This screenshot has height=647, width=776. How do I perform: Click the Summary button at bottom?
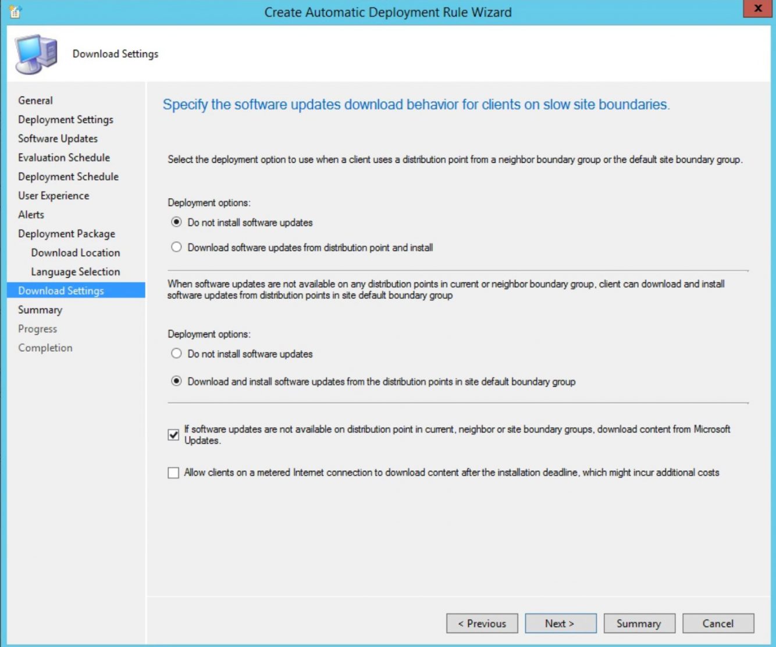(x=639, y=623)
